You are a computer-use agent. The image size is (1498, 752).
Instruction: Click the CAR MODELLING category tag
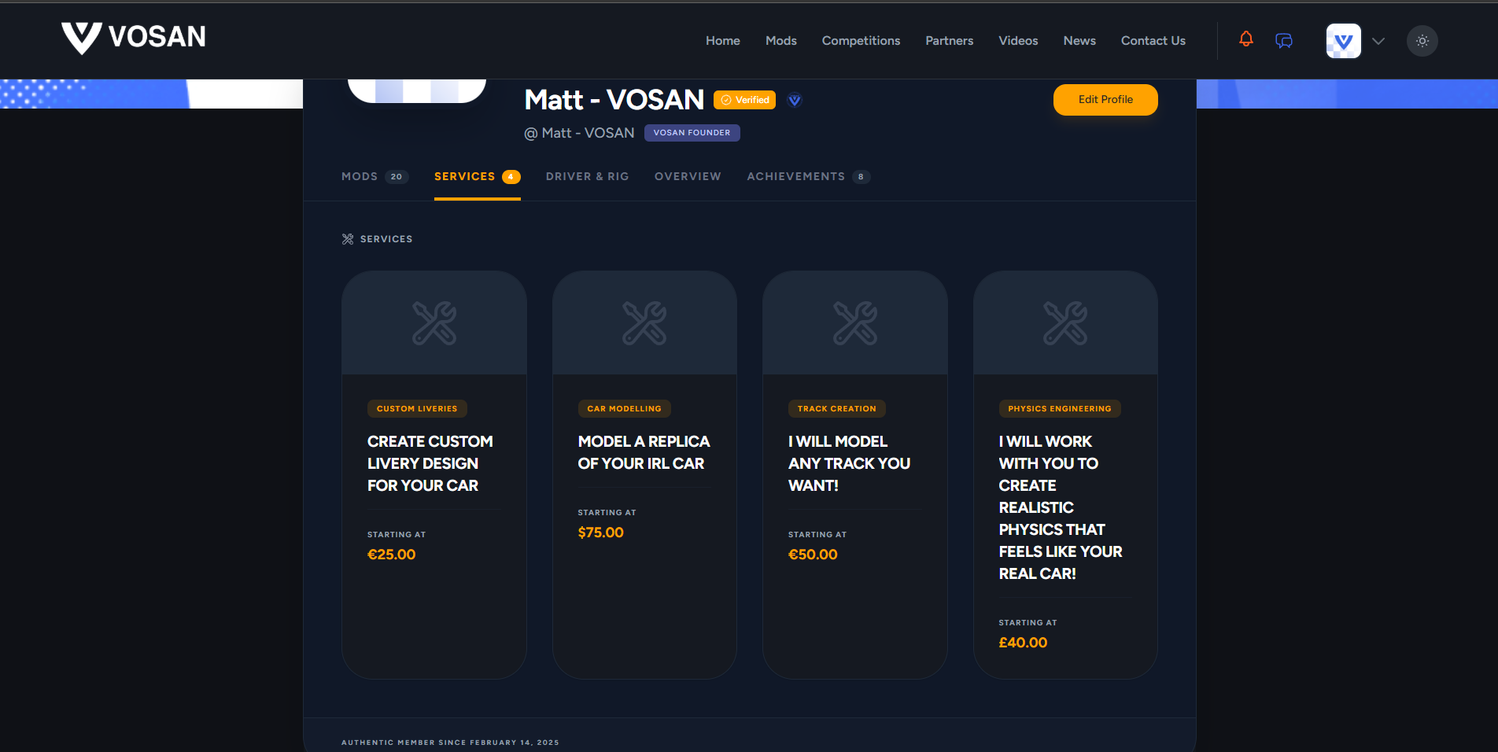click(x=625, y=409)
